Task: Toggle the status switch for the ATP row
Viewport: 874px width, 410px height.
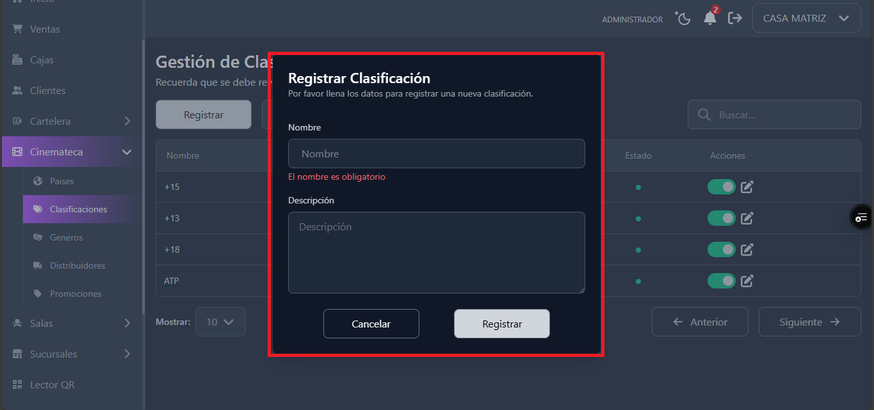Action: 722,281
